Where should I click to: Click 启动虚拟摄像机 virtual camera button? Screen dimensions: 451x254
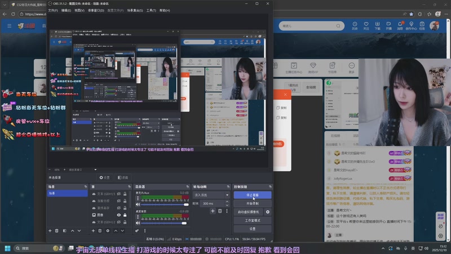coord(249,212)
